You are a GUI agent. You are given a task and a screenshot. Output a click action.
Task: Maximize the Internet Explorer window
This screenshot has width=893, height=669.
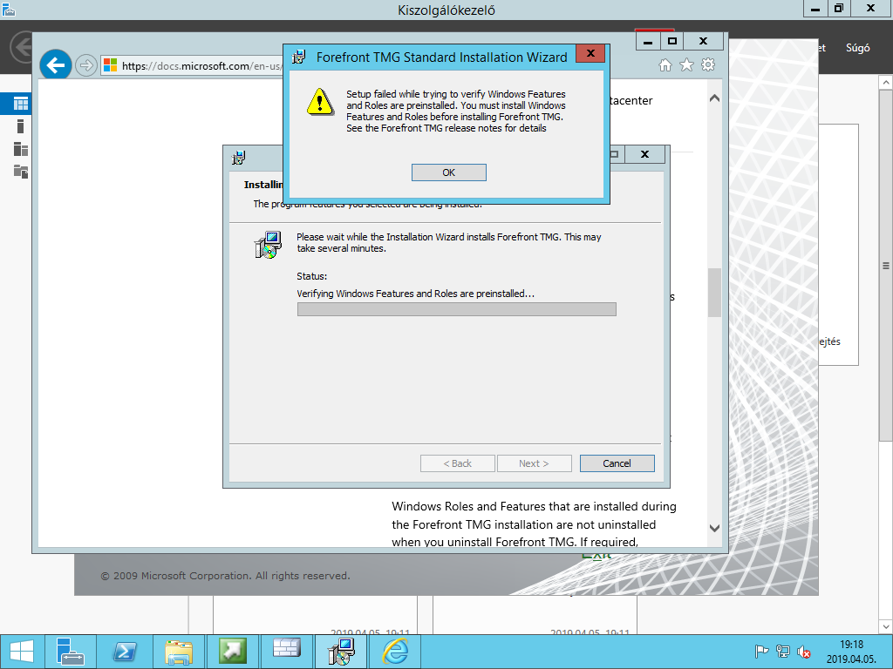click(672, 42)
